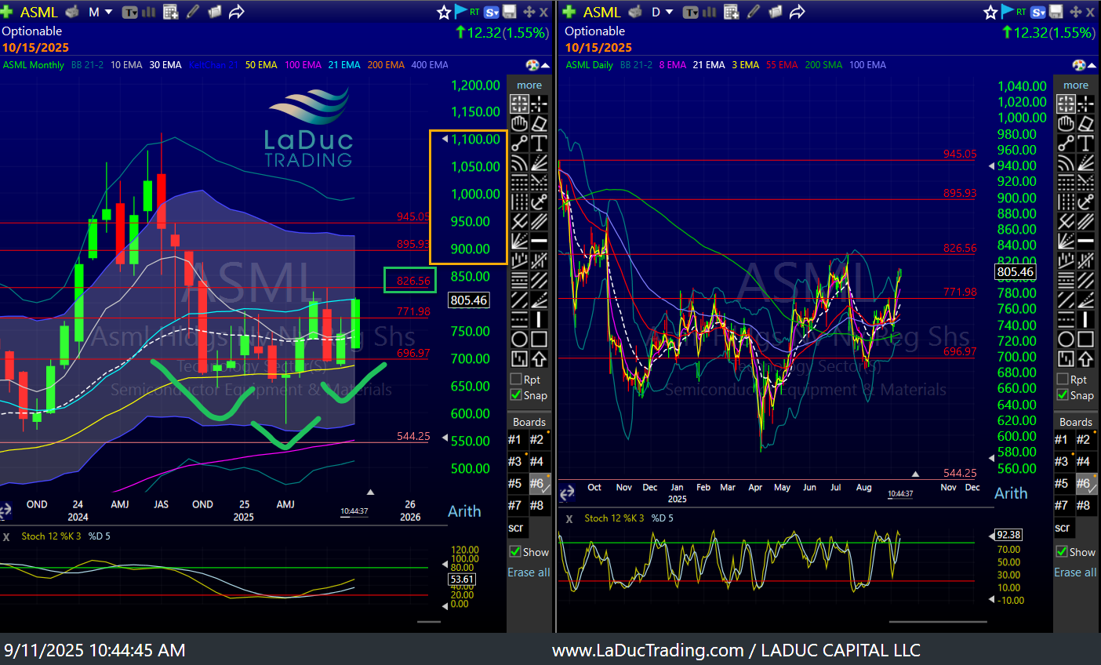Pick the up arrow marker tool in left palette
Screen dimensions: 1101x665
[539, 359]
